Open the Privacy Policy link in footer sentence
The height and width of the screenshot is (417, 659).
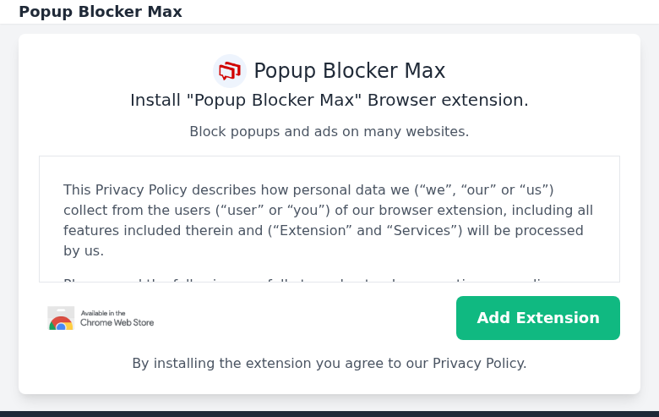479,363
